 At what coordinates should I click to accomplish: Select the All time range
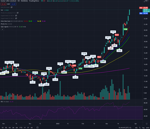point(32,127)
